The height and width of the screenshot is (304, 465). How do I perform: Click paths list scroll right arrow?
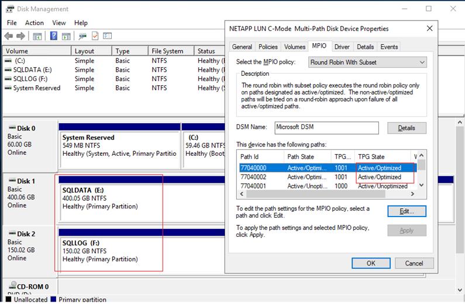pos(412,194)
